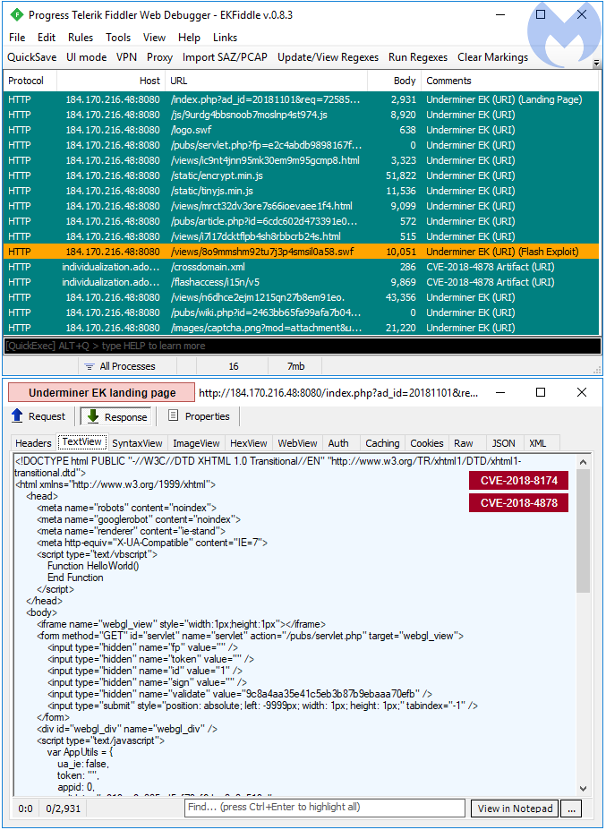The image size is (606, 830).
Task: Switch to the Caching tab
Action: point(382,443)
